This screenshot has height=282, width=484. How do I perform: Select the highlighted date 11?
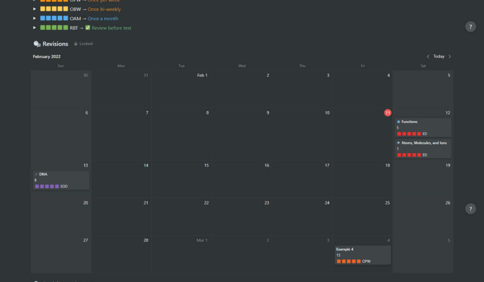[x=388, y=113]
